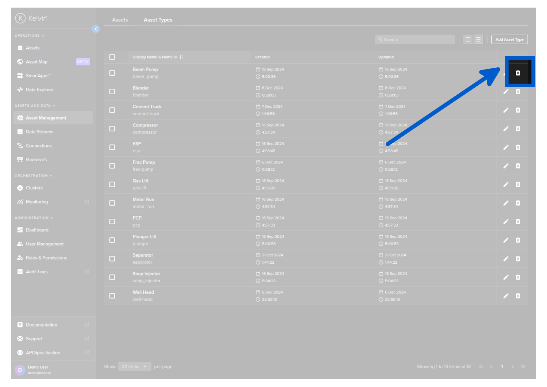547x387 pixels.
Task: Toggle the select-all header checkbox
Action: [x=112, y=57]
